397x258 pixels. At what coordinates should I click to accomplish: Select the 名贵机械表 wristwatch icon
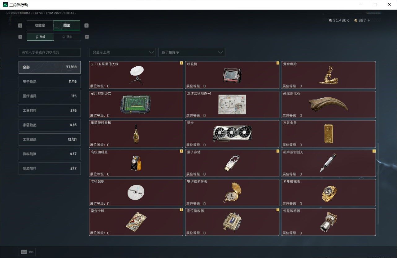pyautogui.click(x=329, y=193)
